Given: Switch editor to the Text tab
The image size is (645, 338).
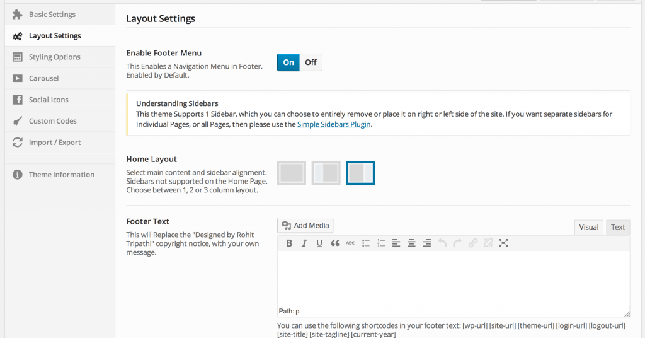Looking at the screenshot, I should coord(618,227).
